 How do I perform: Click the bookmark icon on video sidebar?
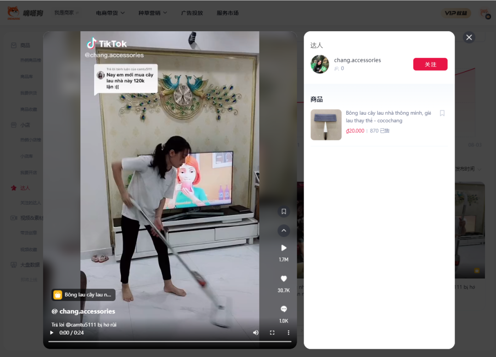pos(283,212)
